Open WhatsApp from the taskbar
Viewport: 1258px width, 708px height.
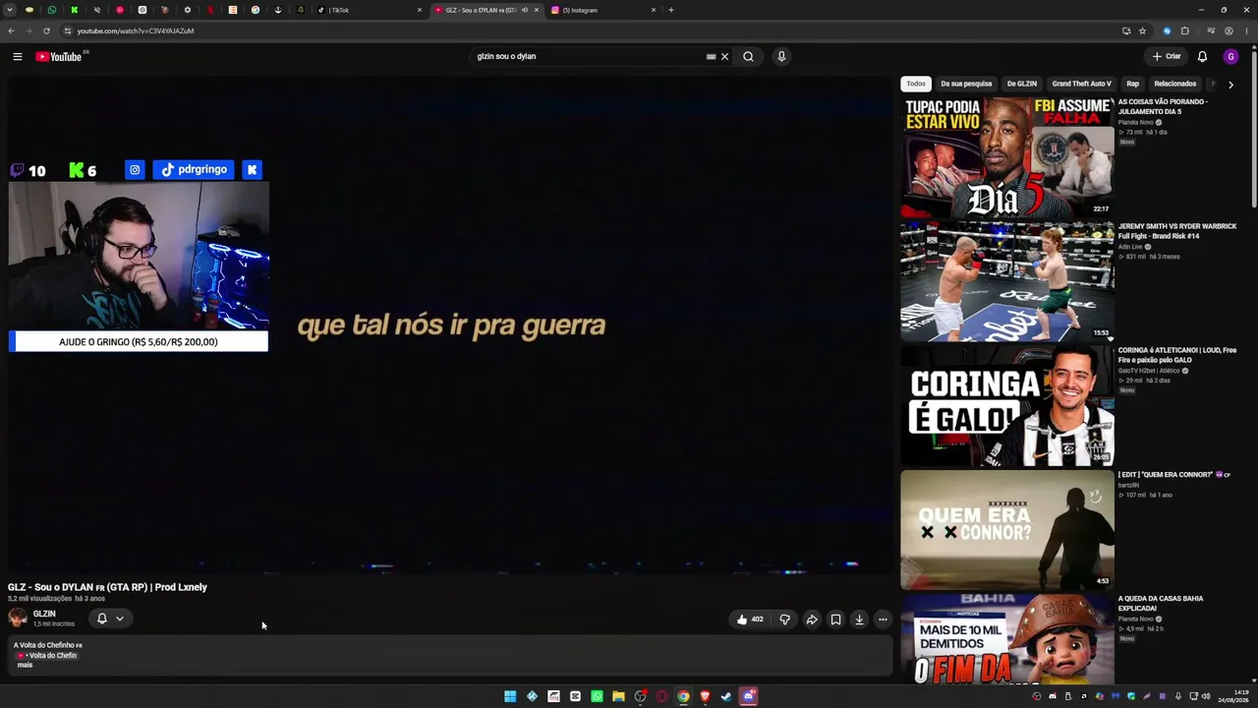(597, 696)
